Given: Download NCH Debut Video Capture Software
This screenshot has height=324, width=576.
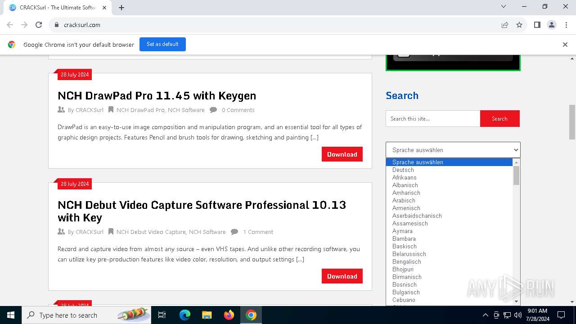Looking at the screenshot, I should (342, 276).
